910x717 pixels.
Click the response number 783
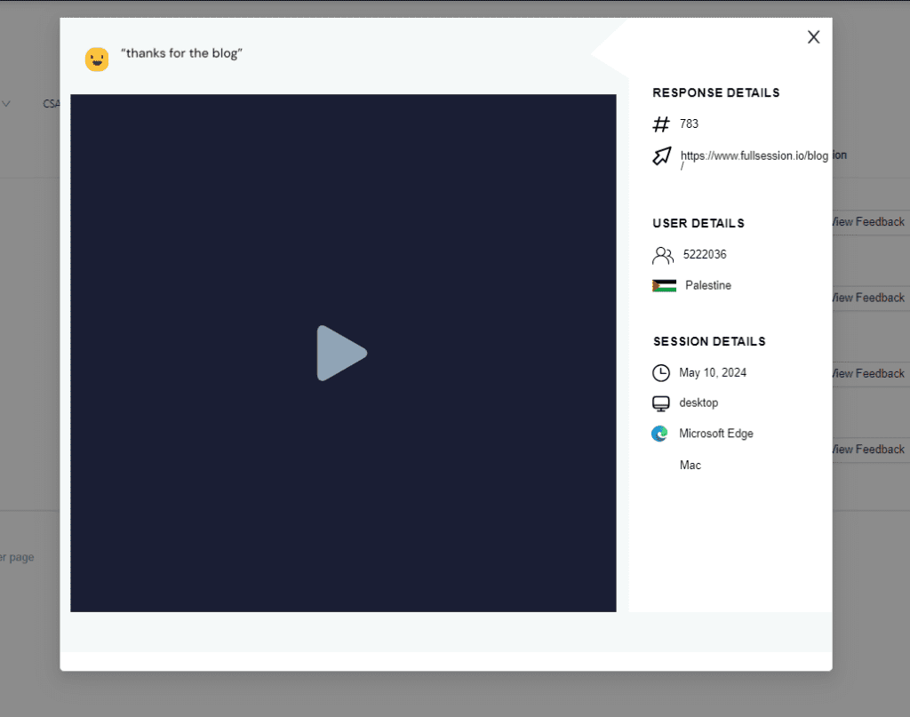pyautogui.click(x=689, y=124)
